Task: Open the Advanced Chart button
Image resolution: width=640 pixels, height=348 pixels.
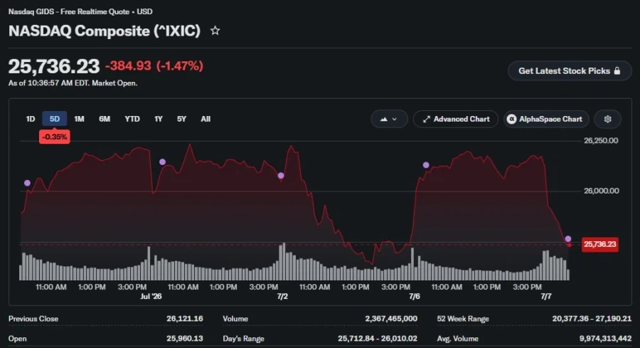Action: coord(456,119)
